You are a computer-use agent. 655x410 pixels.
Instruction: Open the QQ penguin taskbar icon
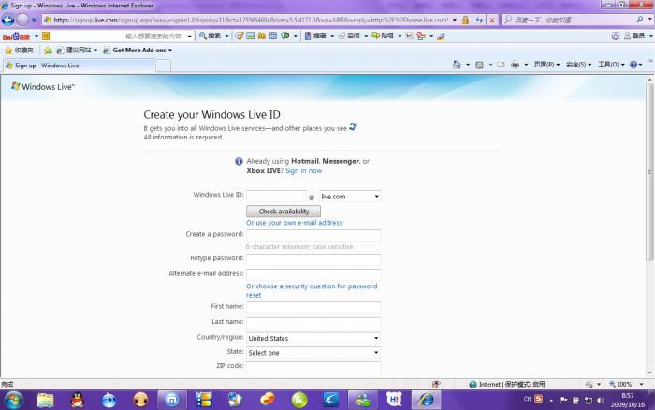(x=78, y=399)
